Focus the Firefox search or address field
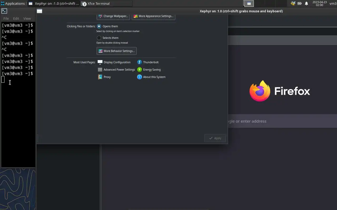 coord(282,121)
